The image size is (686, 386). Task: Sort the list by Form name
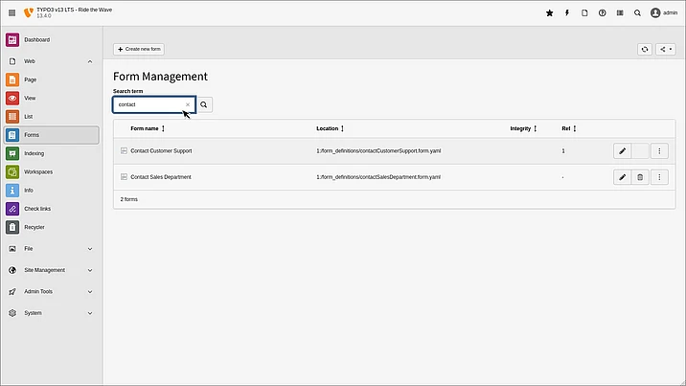148,128
